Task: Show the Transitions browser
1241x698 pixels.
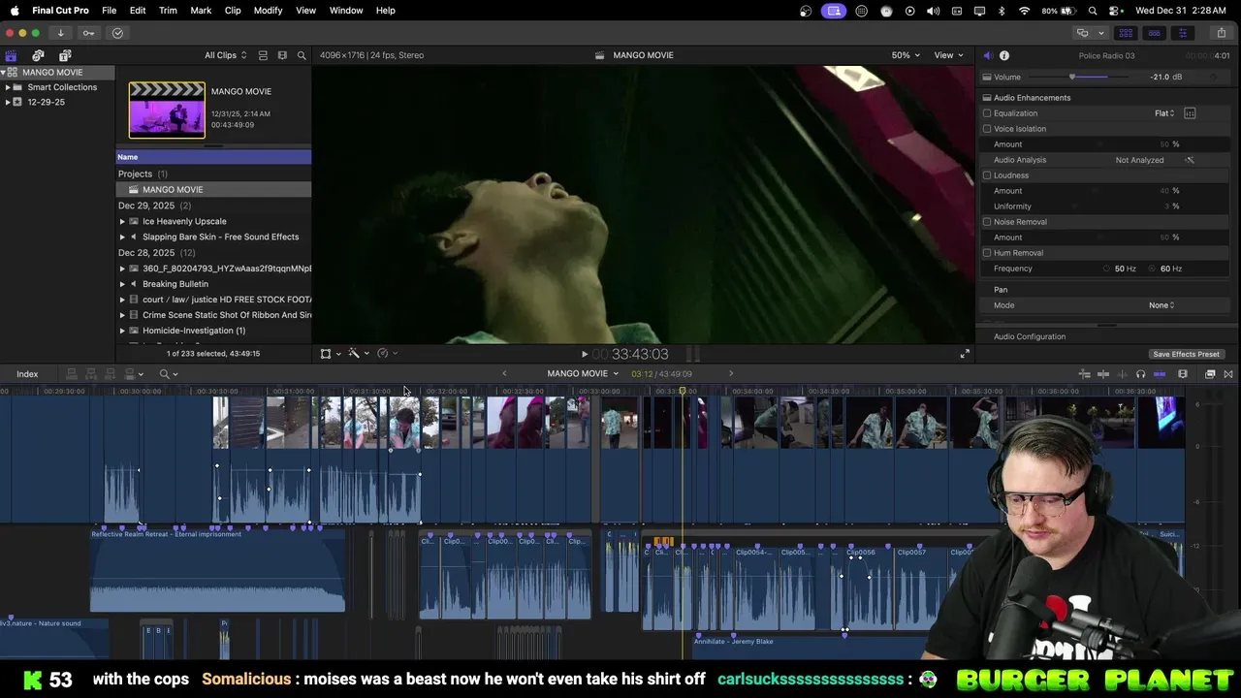Action: click(1228, 374)
